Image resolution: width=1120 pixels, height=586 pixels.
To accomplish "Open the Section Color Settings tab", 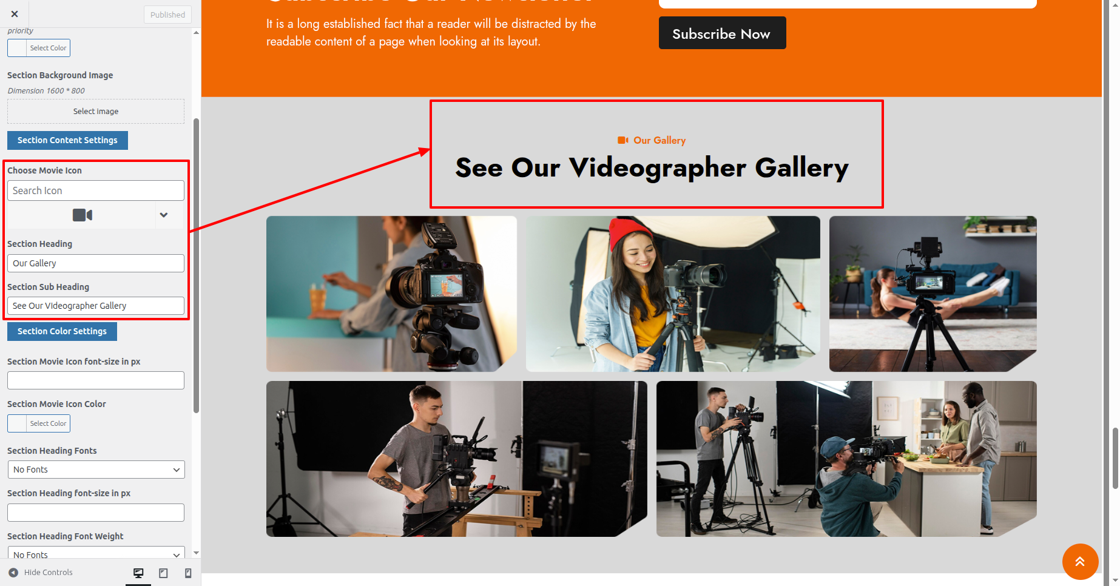I will click(x=62, y=331).
